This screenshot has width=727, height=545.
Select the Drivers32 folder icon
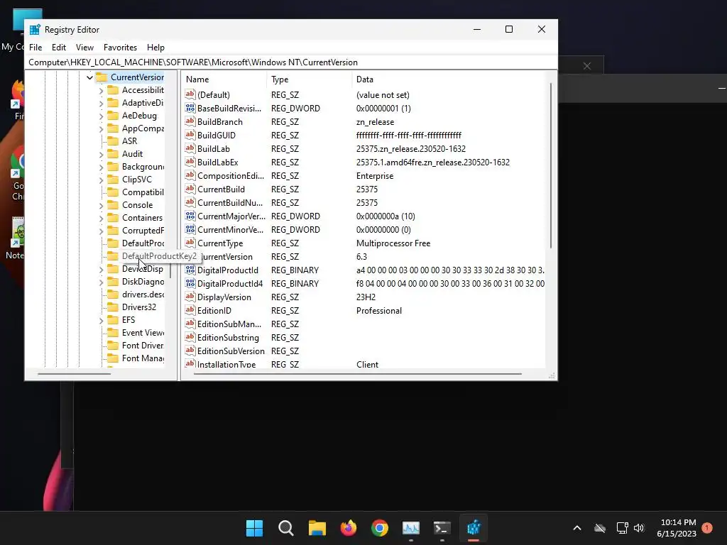(x=113, y=307)
